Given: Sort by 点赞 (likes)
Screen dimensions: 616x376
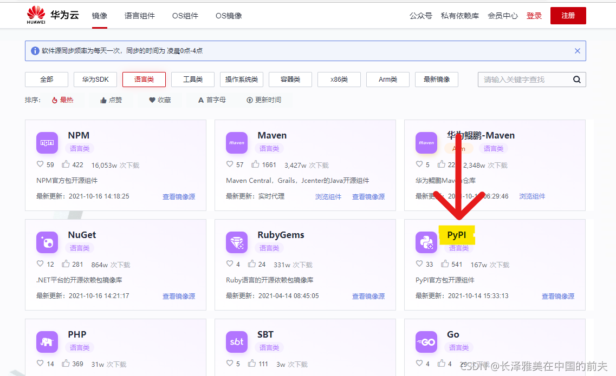Looking at the screenshot, I should coord(111,100).
